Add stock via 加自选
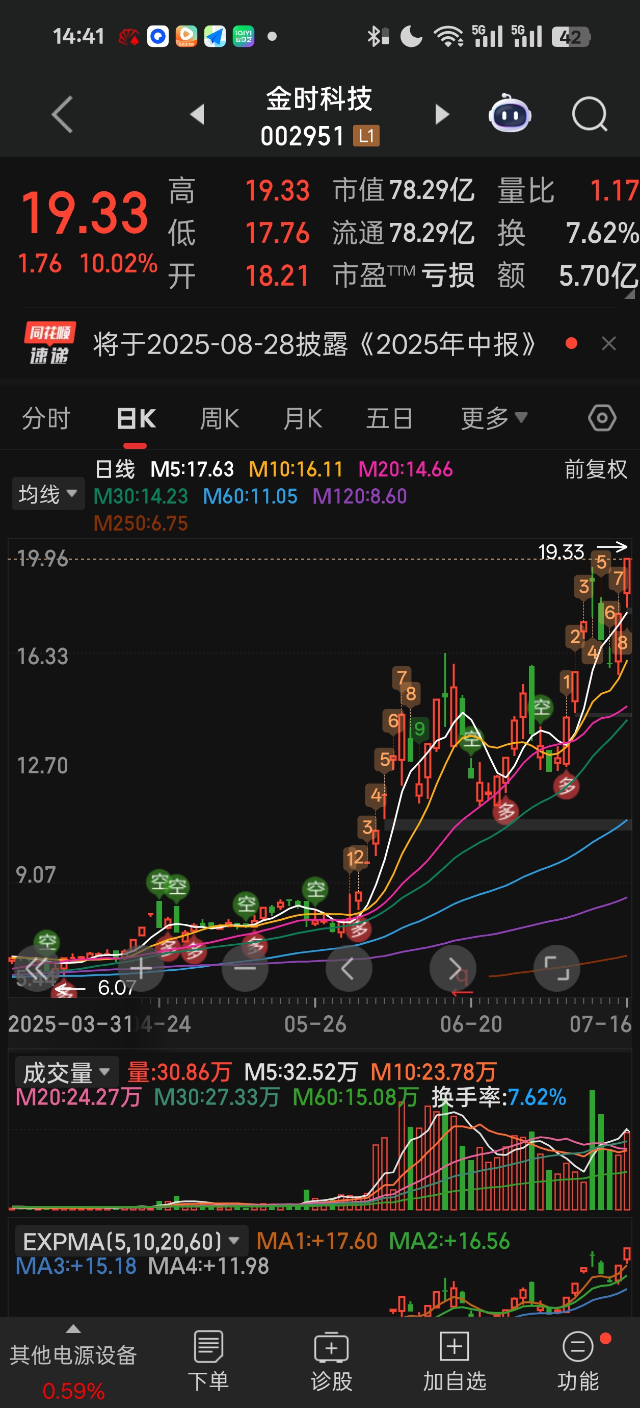The image size is (640, 1408). [x=455, y=1361]
